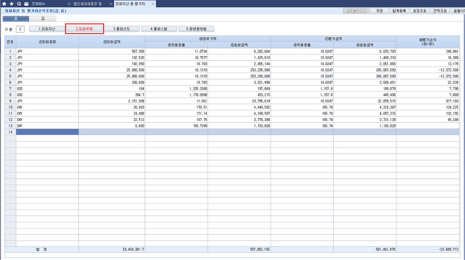Select the 갑 sub-tab
Screen dimensions: 465x260
43,19
